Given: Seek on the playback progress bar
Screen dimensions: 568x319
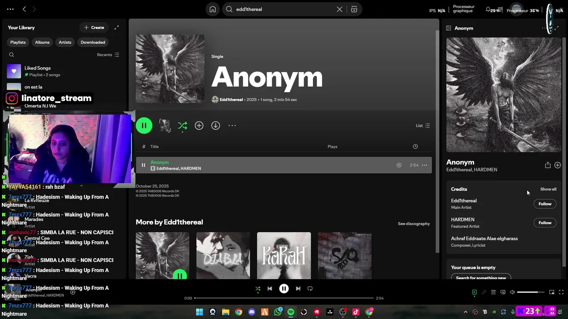Looking at the screenshot, I should (x=284, y=298).
